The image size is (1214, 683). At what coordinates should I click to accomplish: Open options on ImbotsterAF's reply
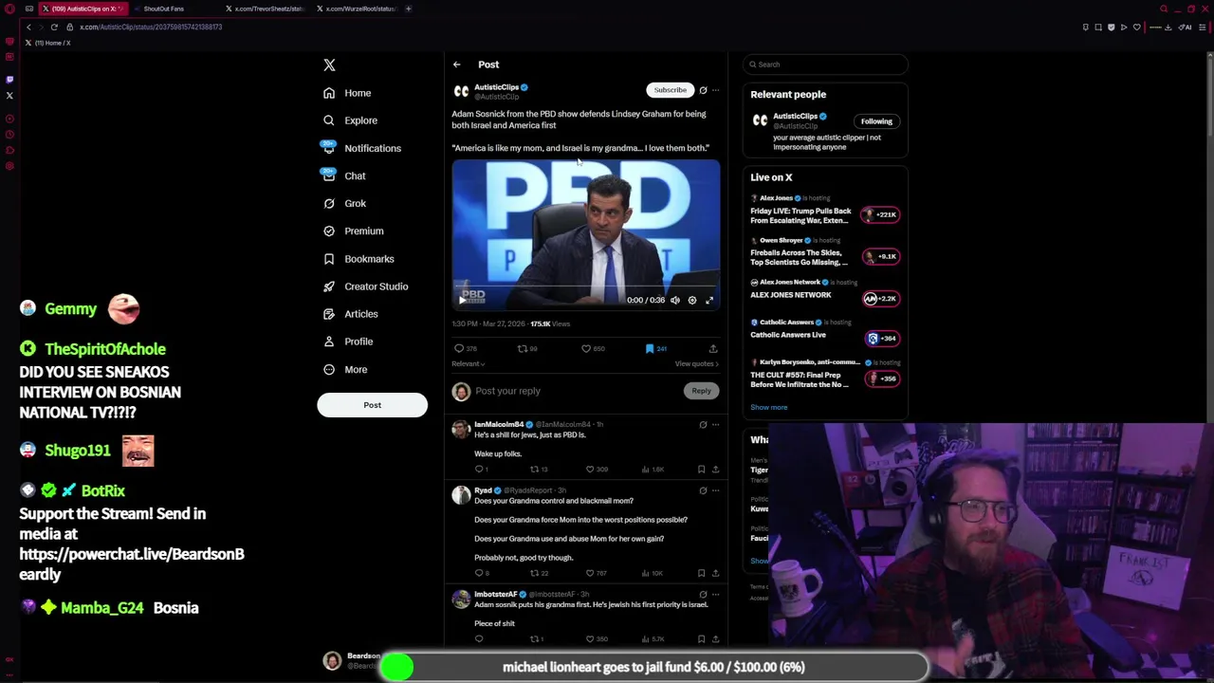coord(715,594)
